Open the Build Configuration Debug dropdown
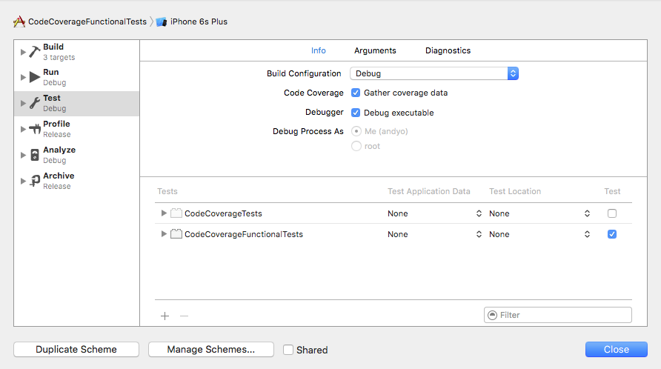Image resolution: width=661 pixels, height=369 pixels. tap(434, 73)
